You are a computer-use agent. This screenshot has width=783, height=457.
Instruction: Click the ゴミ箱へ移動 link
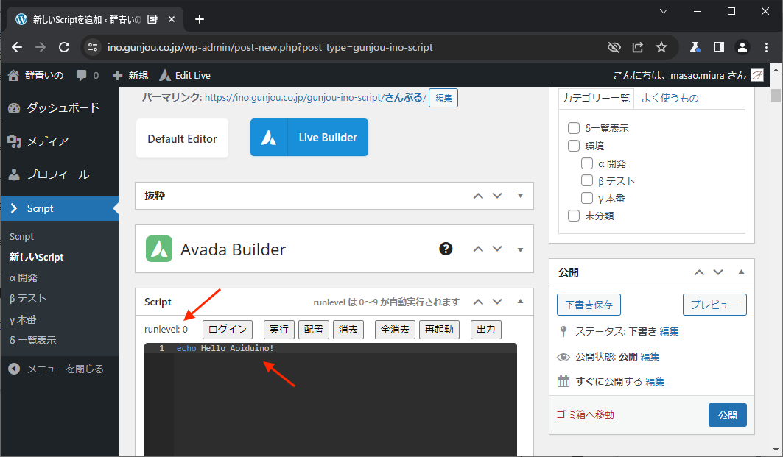coord(585,414)
